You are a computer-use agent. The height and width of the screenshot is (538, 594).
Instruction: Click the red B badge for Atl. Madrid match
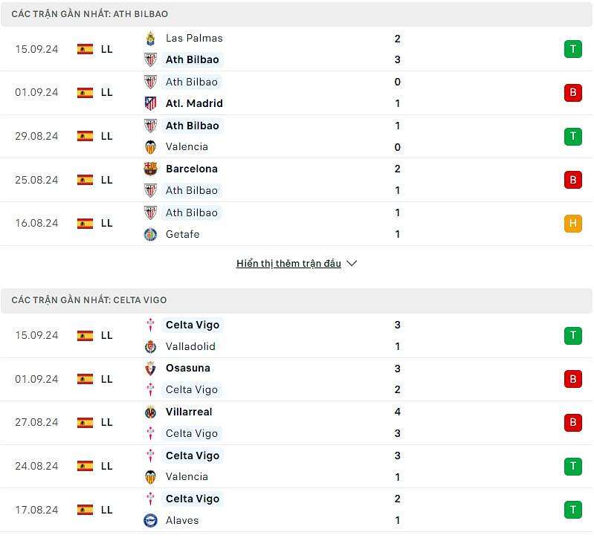572,93
